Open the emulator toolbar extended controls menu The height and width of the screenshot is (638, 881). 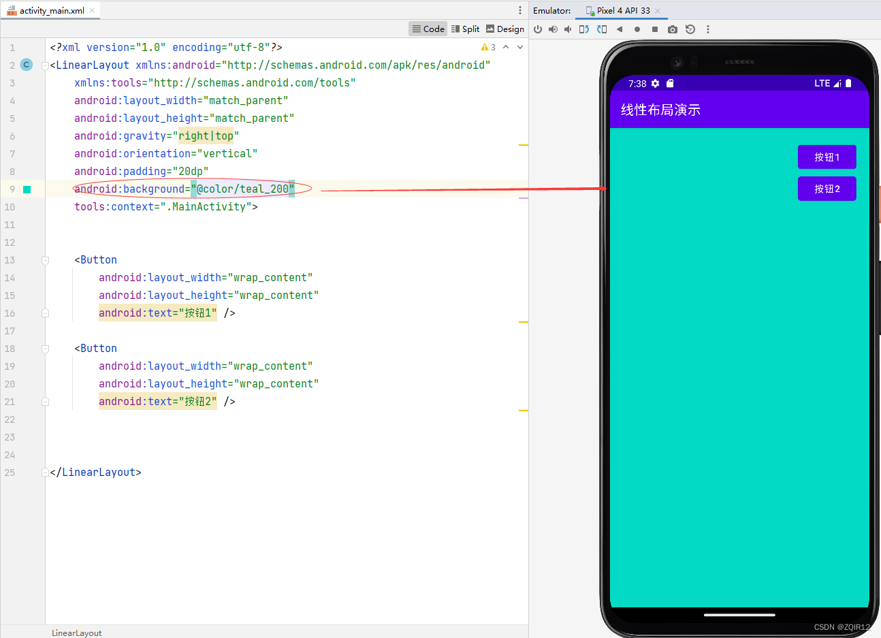(x=708, y=29)
